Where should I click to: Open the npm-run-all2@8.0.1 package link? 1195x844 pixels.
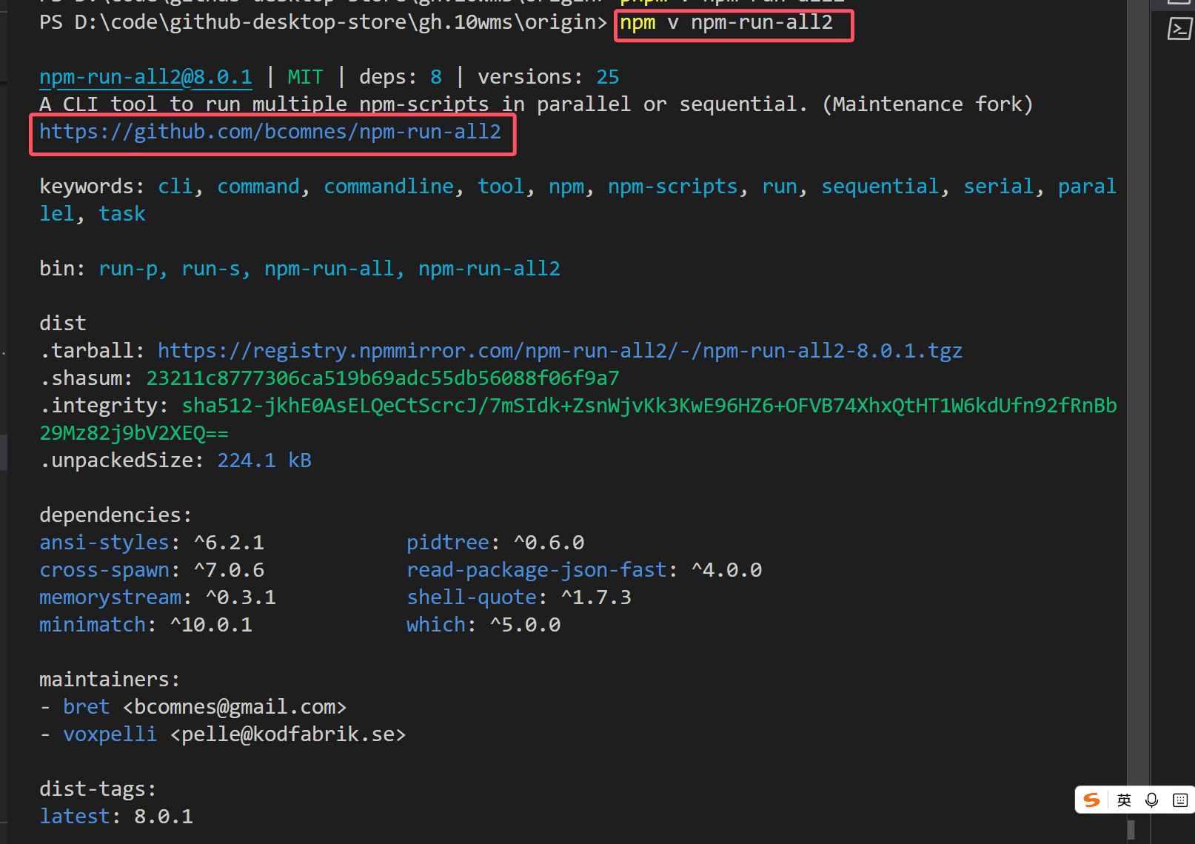146,77
